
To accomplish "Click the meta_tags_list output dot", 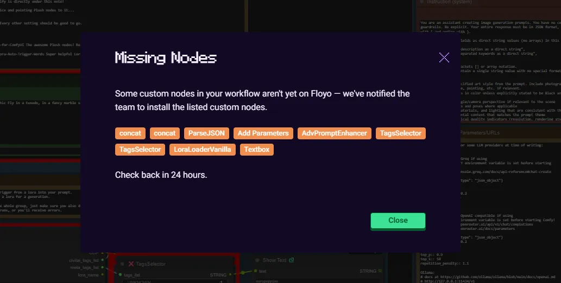I will pyautogui.click(x=103, y=267).
